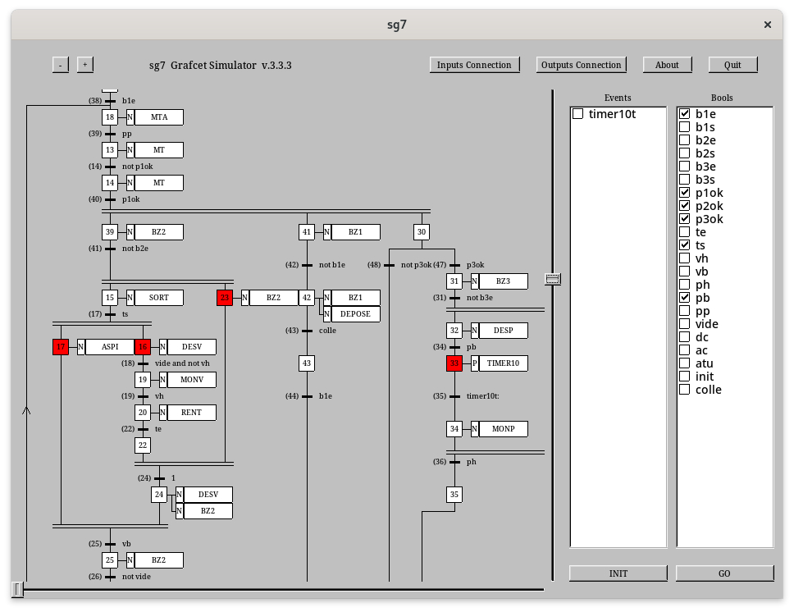
Task: Click the TIMER10 action box
Action: coord(503,363)
